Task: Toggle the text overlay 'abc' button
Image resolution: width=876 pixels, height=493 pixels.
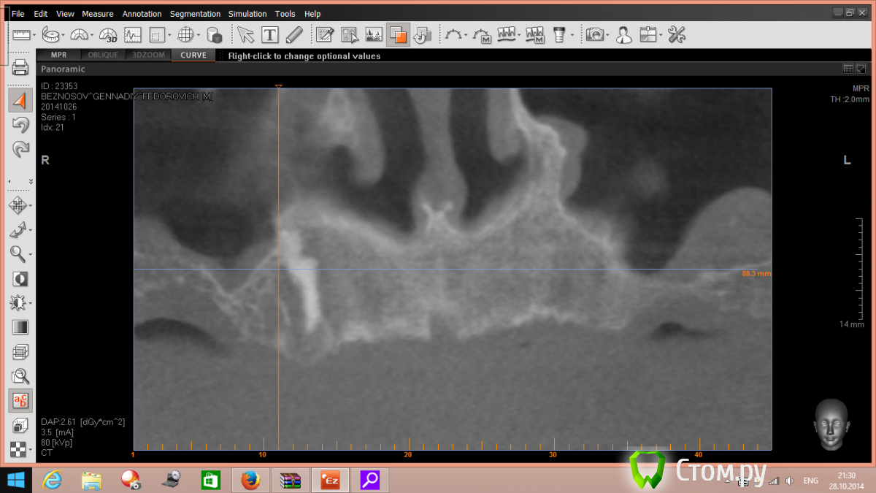Action: coord(20,400)
